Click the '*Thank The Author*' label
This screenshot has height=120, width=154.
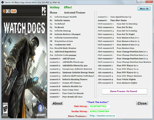coord(97,102)
